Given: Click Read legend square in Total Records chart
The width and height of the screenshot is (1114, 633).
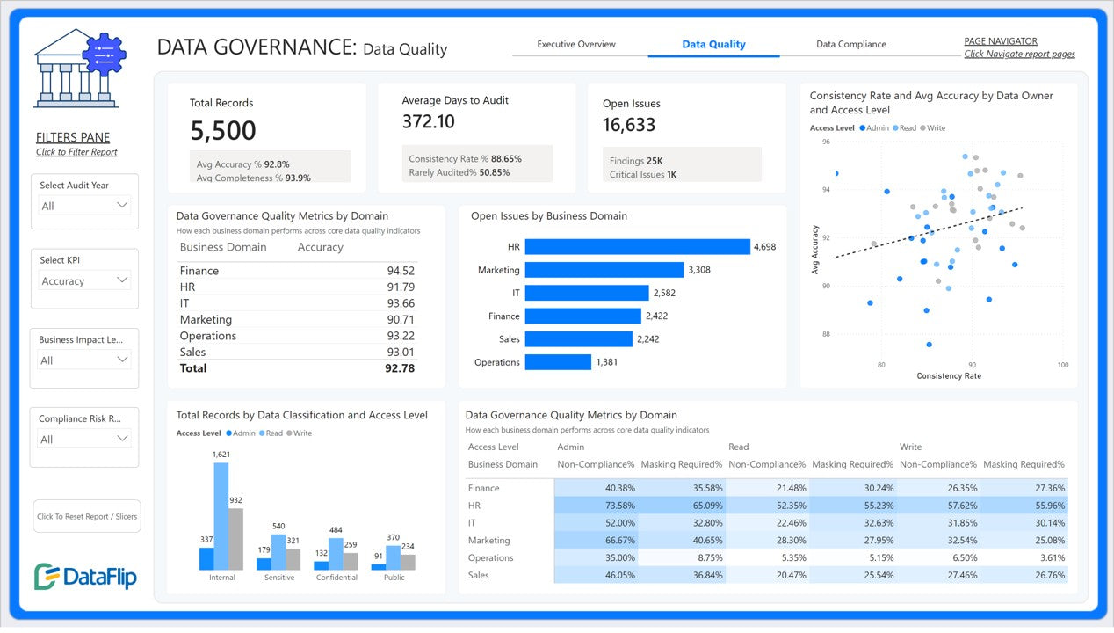Looking at the screenshot, I should pyautogui.click(x=262, y=433).
